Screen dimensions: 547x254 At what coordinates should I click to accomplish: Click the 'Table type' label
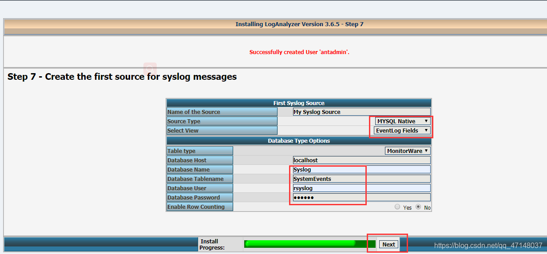pos(181,151)
